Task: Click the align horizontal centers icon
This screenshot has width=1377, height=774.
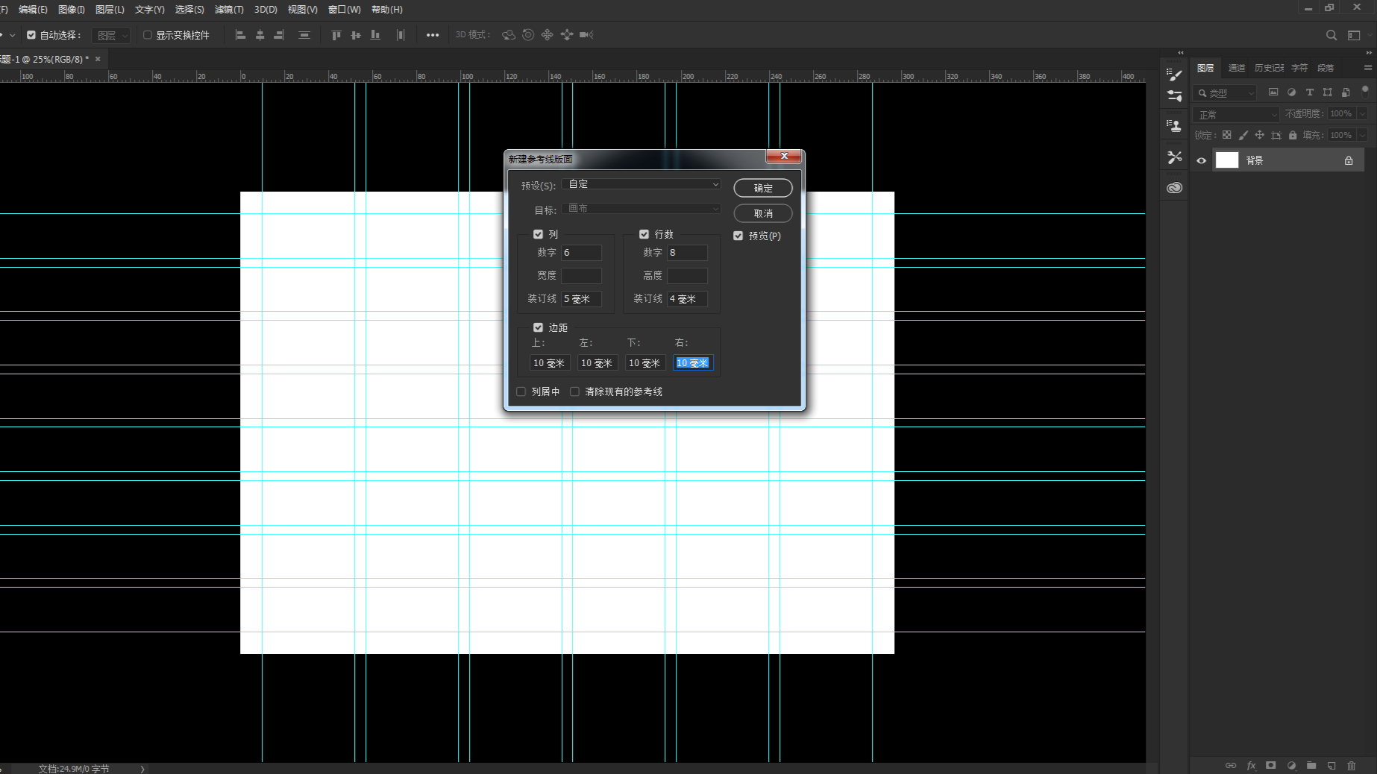Action: pos(260,35)
